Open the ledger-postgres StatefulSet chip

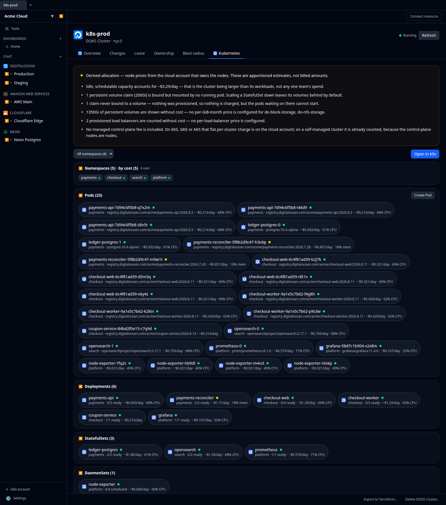click(120, 452)
